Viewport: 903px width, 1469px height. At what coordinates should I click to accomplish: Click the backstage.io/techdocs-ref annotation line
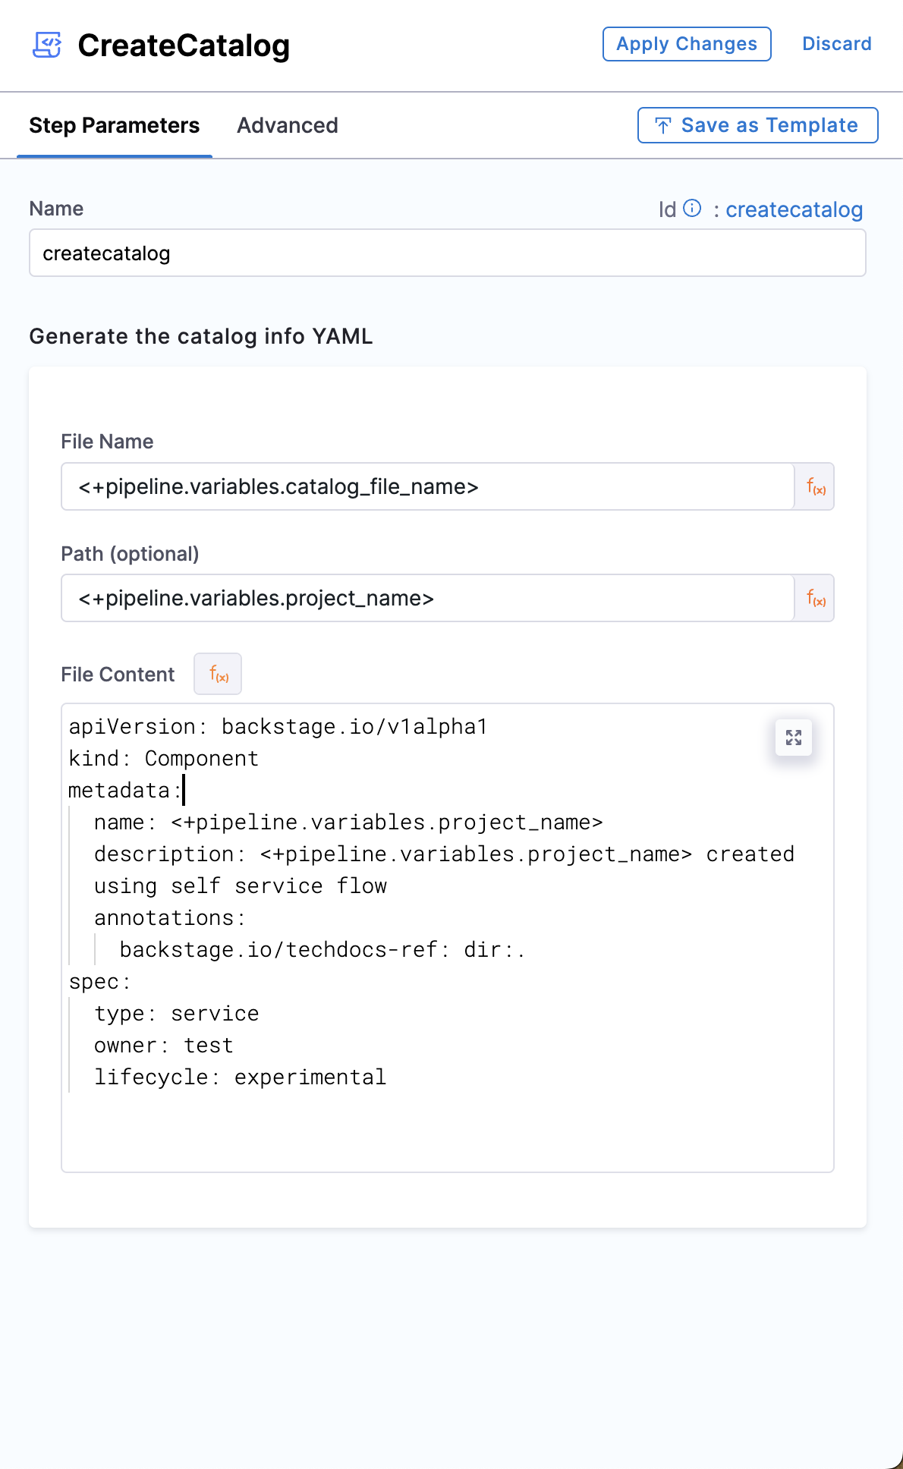[x=322, y=950]
